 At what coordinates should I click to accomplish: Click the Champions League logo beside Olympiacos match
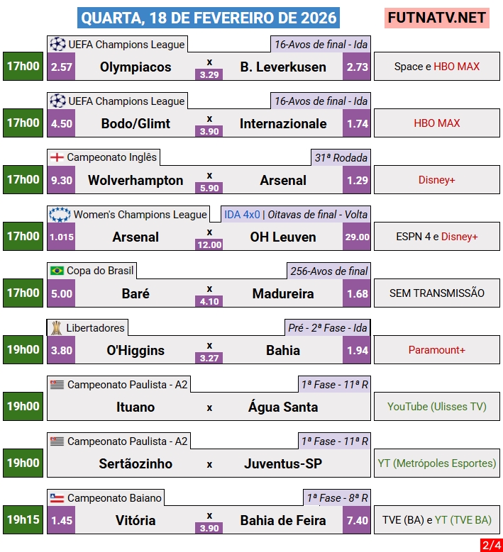[57, 44]
